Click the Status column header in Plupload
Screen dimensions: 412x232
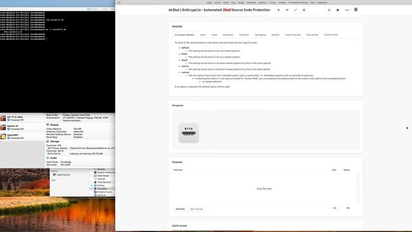[346, 170]
